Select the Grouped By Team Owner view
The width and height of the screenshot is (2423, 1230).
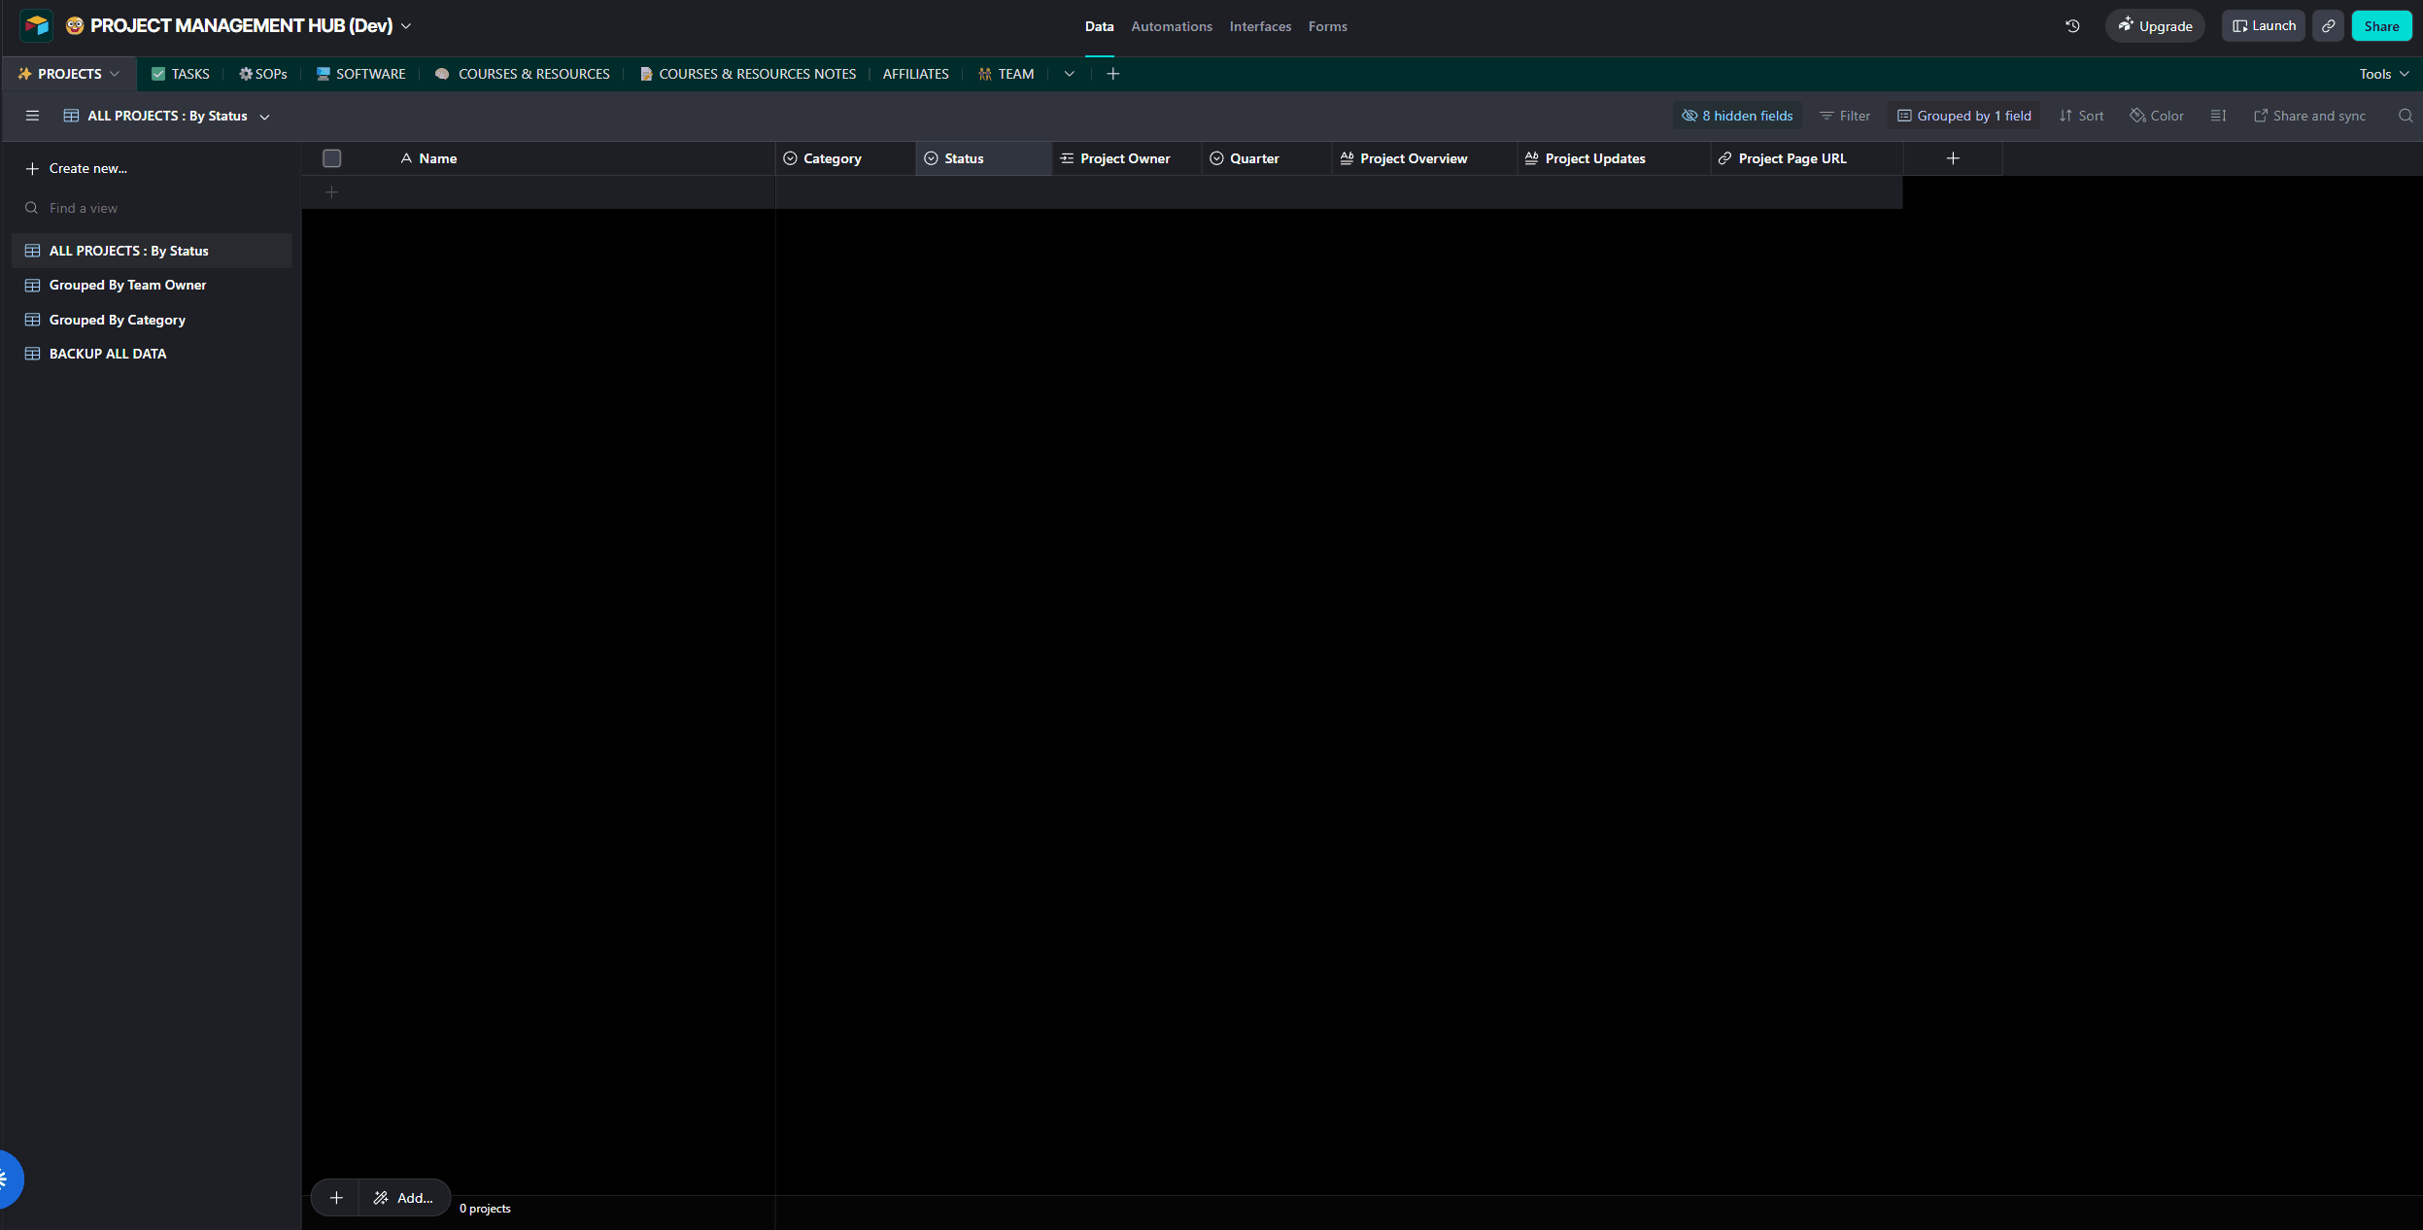point(152,285)
